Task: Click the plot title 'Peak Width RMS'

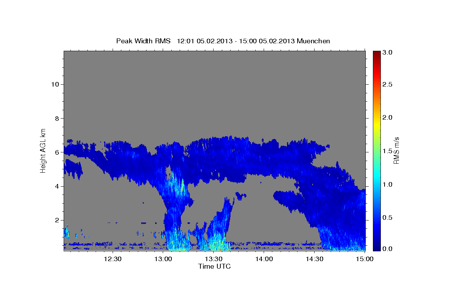Action: pos(143,41)
